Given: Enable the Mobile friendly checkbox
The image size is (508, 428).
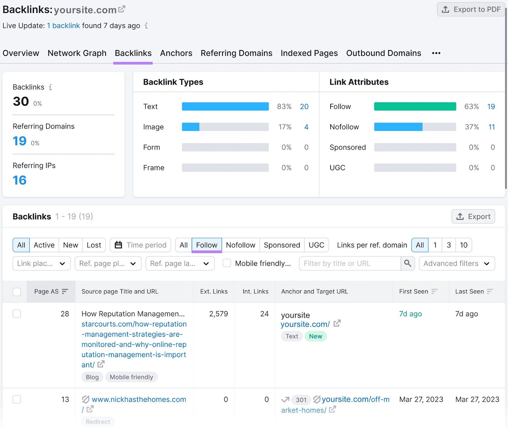Looking at the screenshot, I should tap(227, 263).
